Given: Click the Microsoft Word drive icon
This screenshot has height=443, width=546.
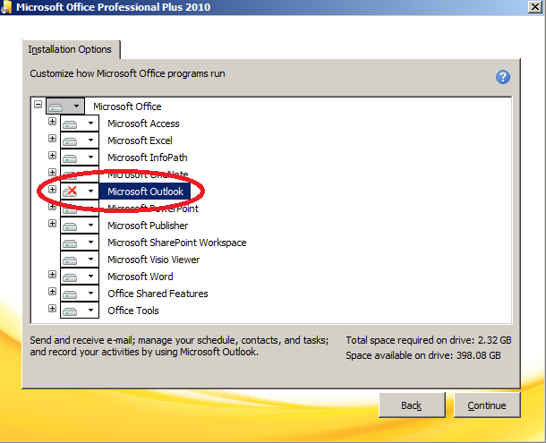Looking at the screenshot, I should (71, 277).
